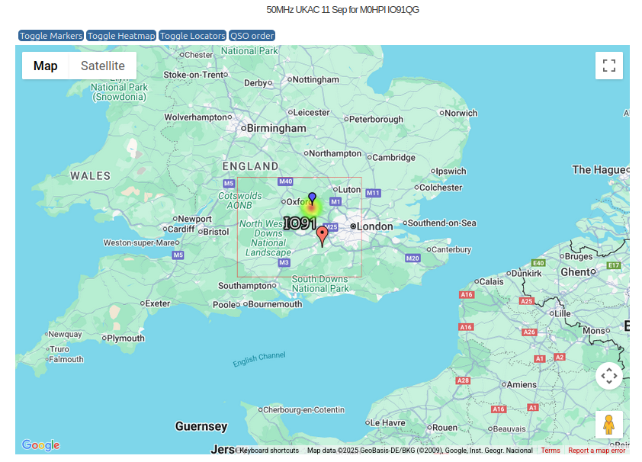Screen dimensions: 642x462
Task: Click the M3 motorway shield
Action: coord(284,263)
